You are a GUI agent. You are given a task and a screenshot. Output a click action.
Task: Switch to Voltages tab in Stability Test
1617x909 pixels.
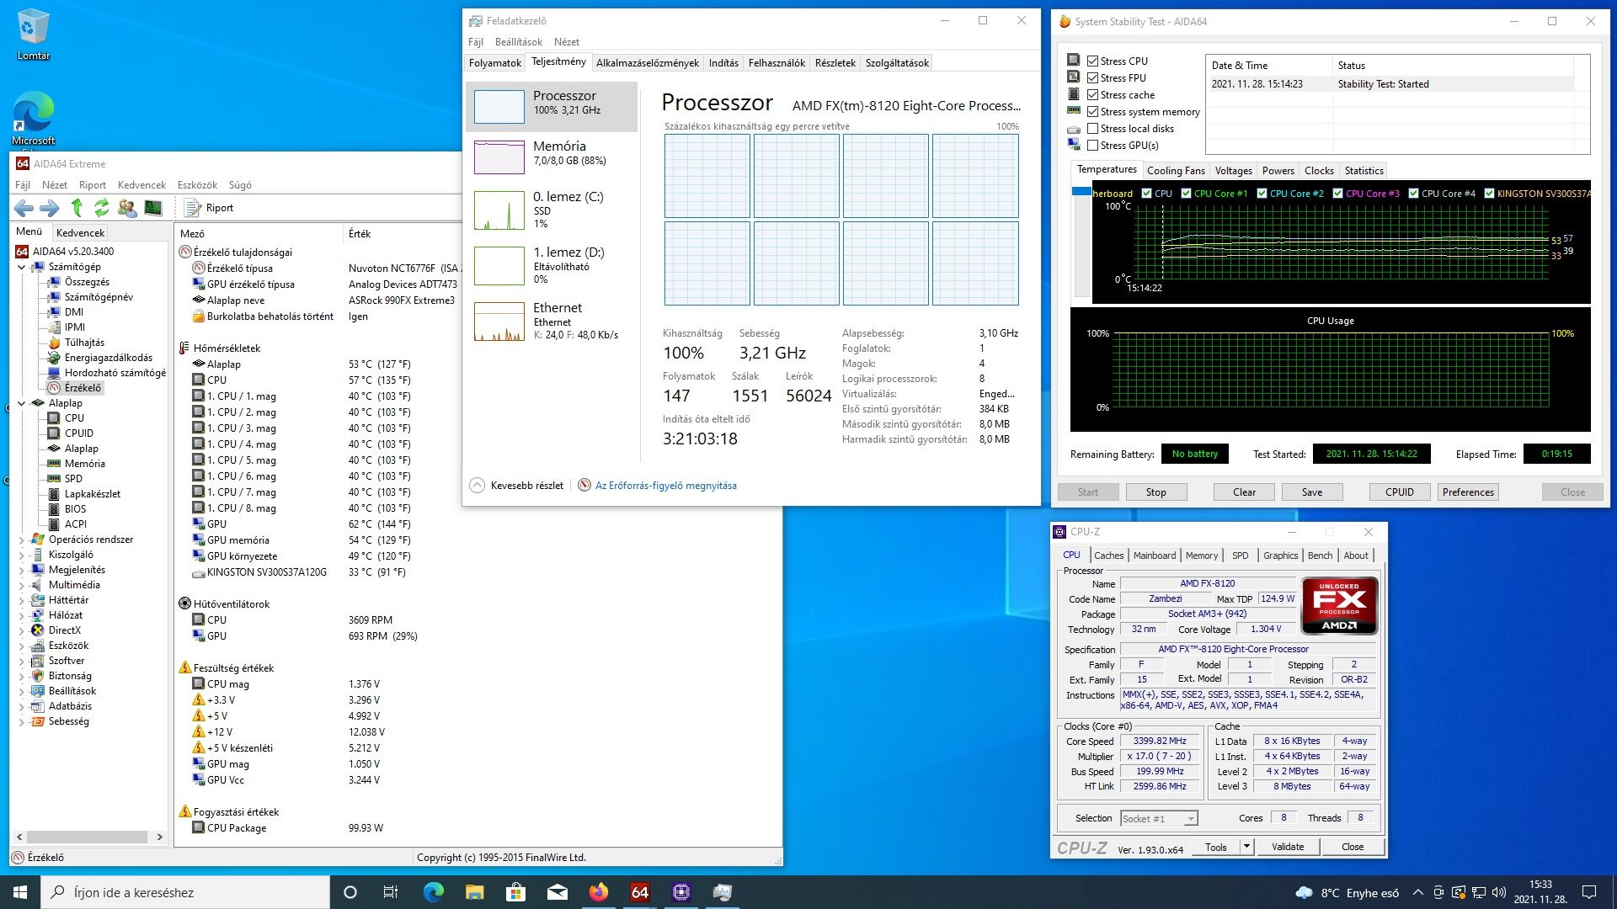click(1233, 171)
